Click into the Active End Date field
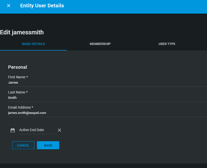 [x=36, y=130]
